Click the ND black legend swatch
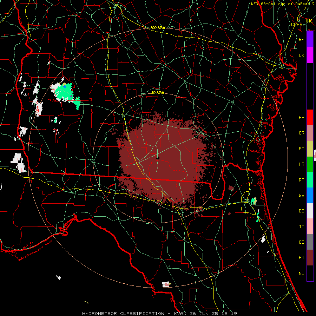This screenshot has width=316, height=316. click(310, 273)
